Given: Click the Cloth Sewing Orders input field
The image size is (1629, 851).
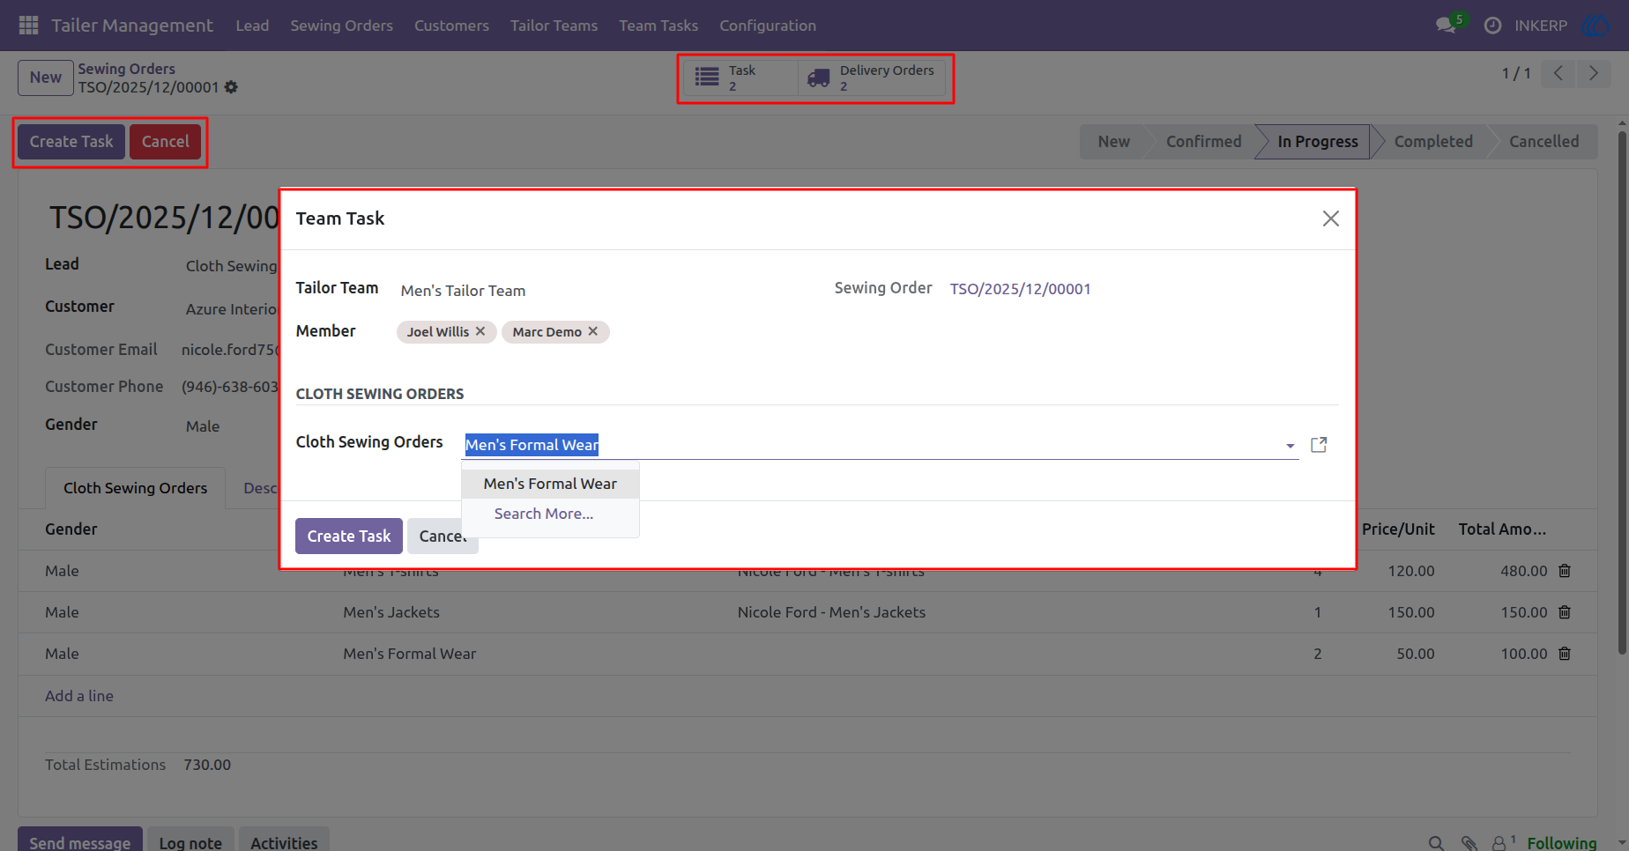Looking at the screenshot, I should coord(881,445).
